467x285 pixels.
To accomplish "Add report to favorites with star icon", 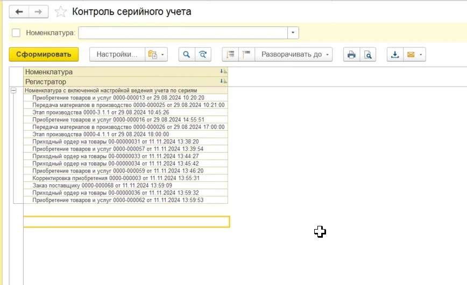I will [x=61, y=12].
